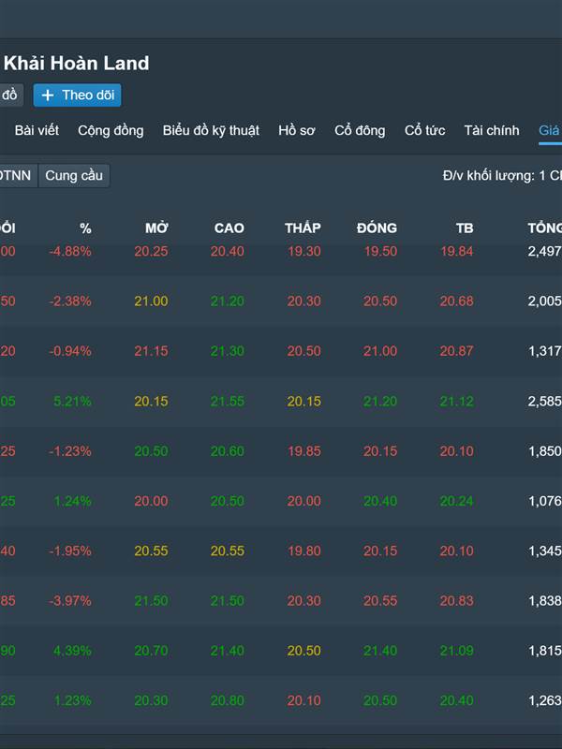Go to the Cổ đông tab

pos(360,130)
